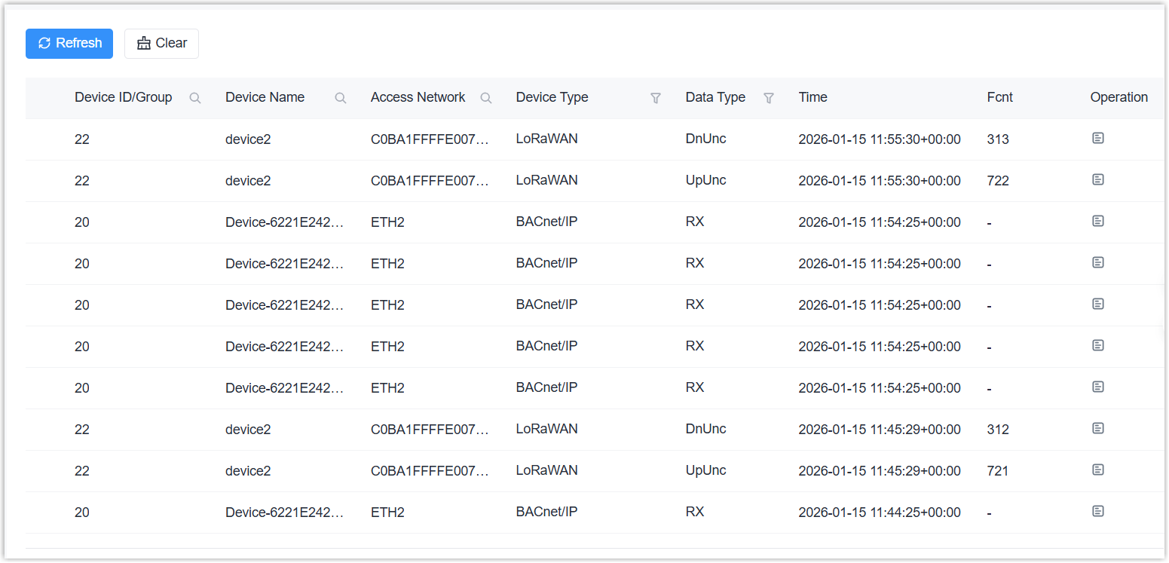Click UpUnc data type in 11:45:29 row
1169x563 pixels.
[705, 470]
